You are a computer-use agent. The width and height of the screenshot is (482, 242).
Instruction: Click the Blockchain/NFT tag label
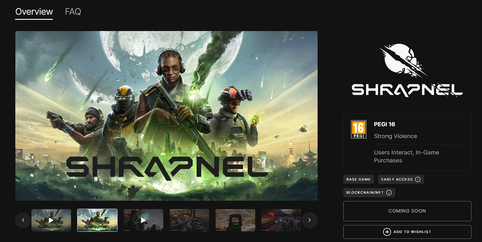(365, 193)
